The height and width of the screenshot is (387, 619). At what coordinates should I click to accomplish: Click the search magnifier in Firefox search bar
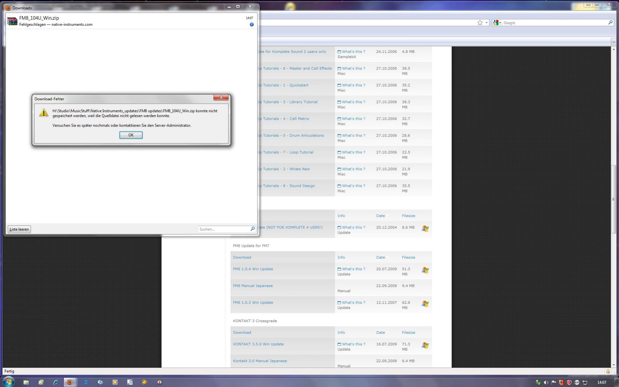[x=610, y=23]
